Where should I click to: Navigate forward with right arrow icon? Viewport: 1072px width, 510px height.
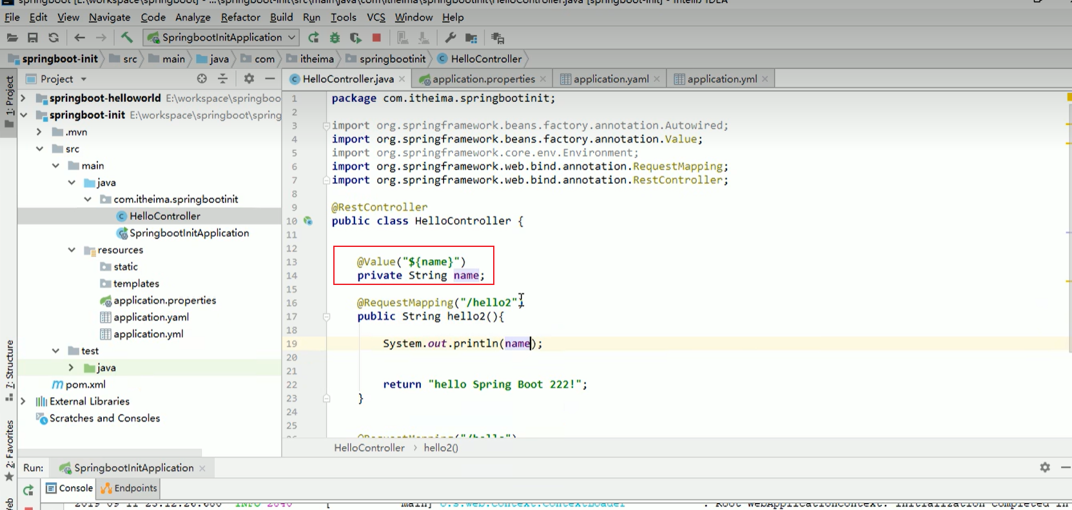[101, 38]
